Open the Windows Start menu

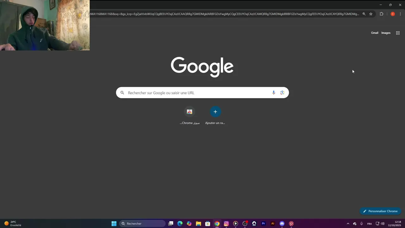click(114, 224)
